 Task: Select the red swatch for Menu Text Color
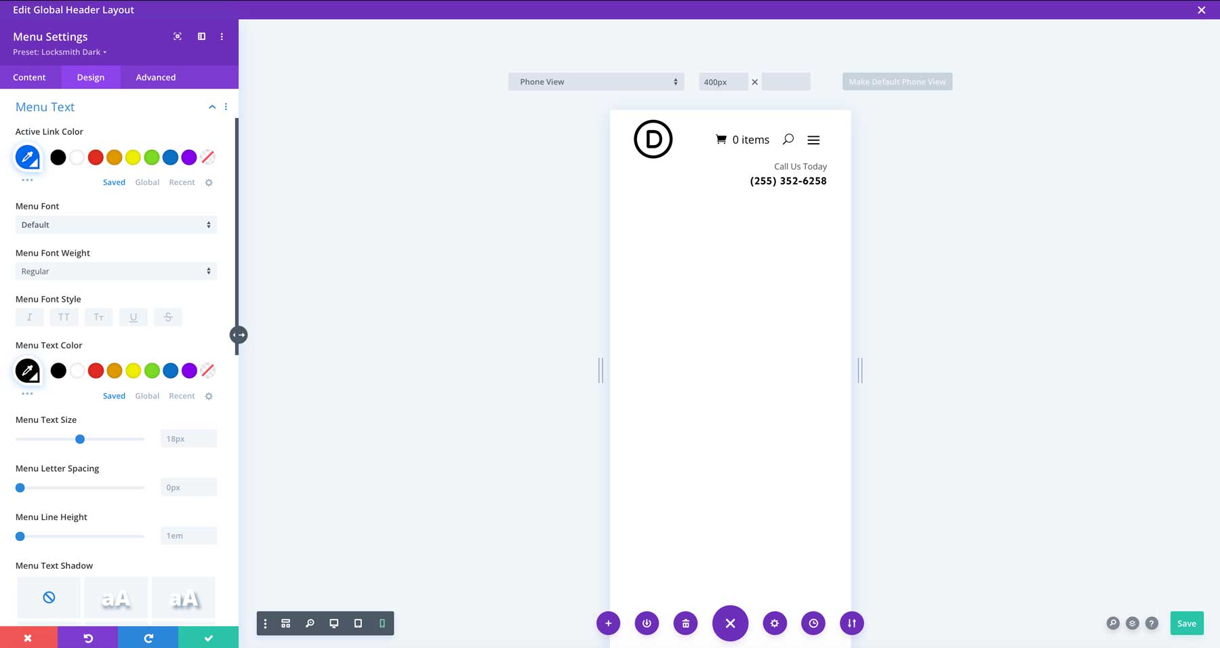coord(96,370)
